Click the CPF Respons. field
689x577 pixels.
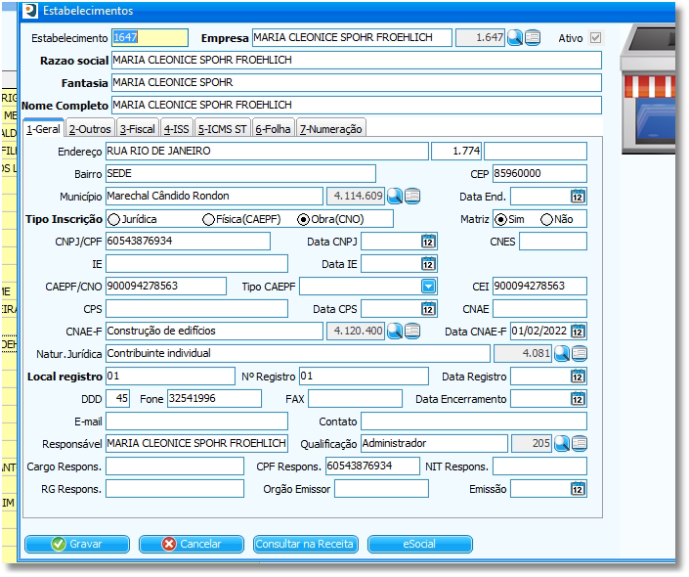372,466
